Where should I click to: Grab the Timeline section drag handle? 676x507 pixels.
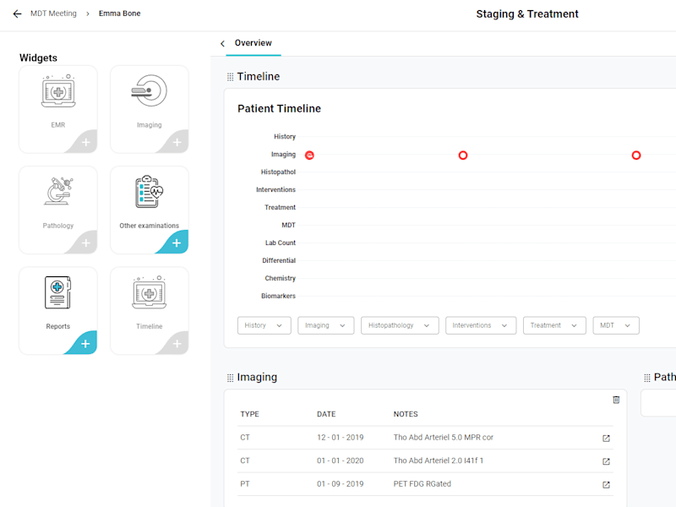click(x=230, y=77)
